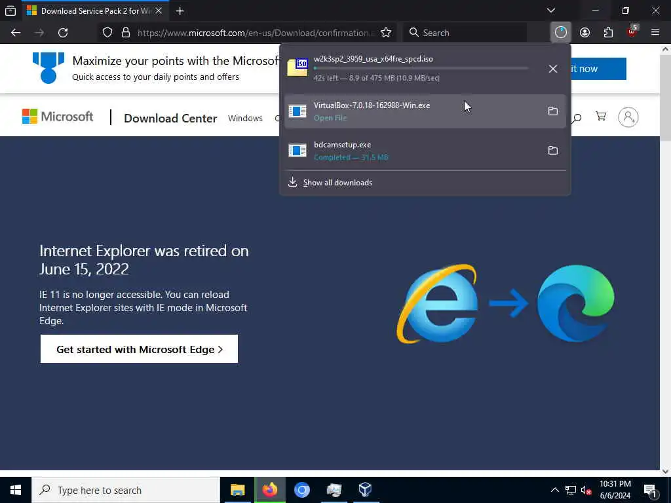
Task: Open the Windows Start menu
Action: pos(16,490)
